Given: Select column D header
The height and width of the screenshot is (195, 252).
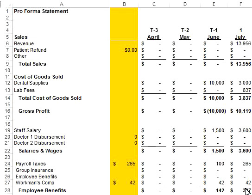Looking at the screenshot, I should [x=185, y=4].
